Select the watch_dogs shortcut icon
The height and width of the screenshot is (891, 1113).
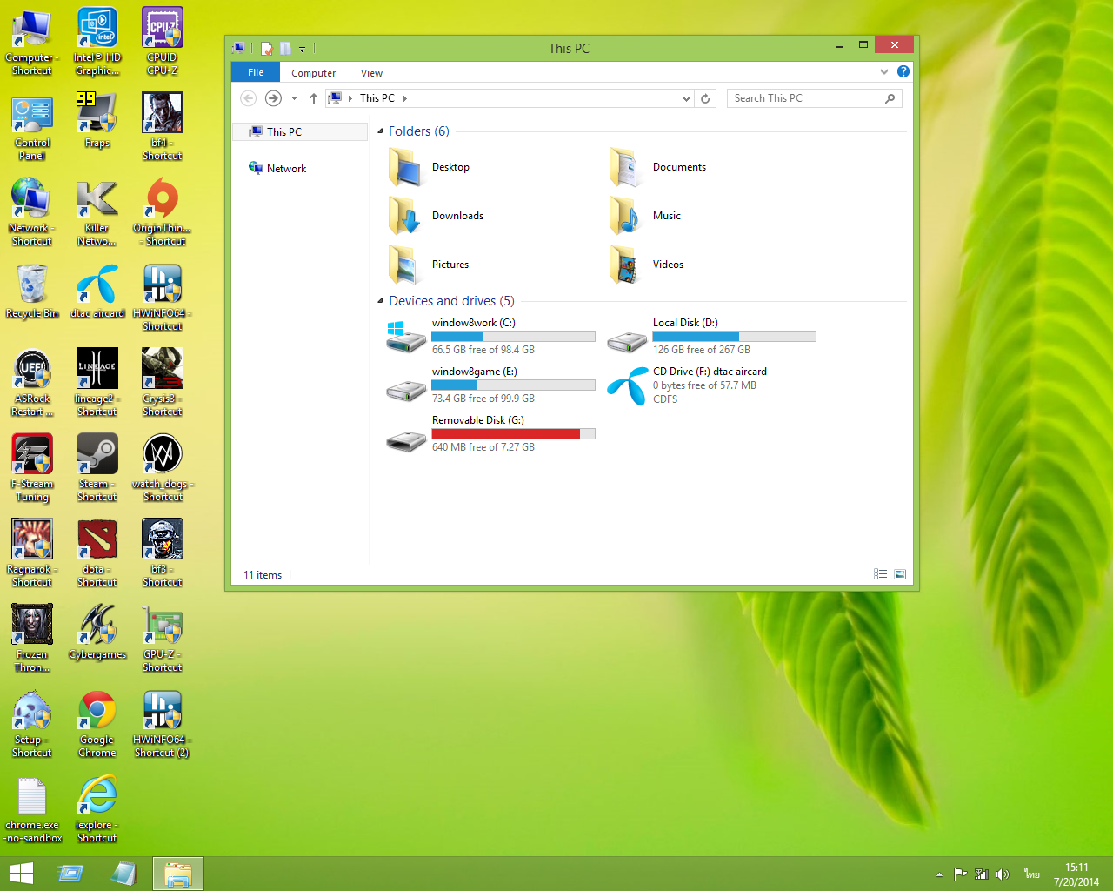pyautogui.click(x=163, y=468)
